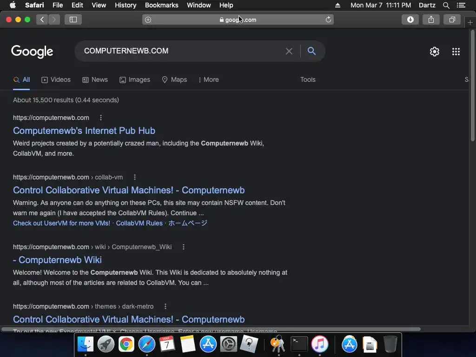The width and height of the screenshot is (476, 357).
Task: Switch to the Videos results tab
Action: pos(56,79)
